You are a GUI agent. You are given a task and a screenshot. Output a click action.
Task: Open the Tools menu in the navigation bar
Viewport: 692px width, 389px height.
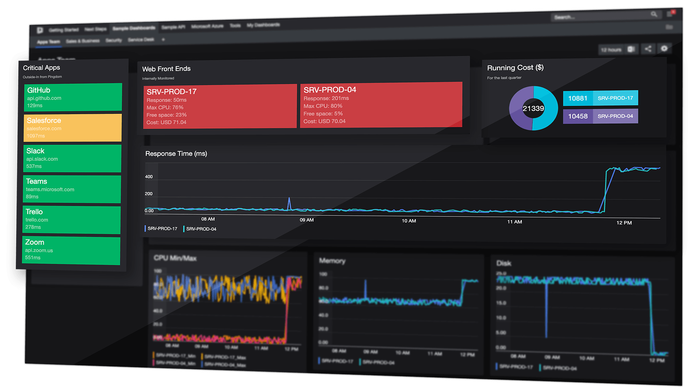pos(235,25)
